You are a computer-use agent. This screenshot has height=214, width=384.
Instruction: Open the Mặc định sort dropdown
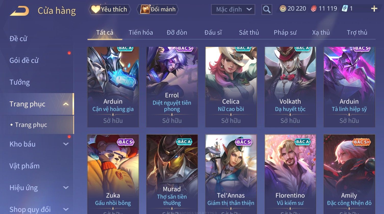coord(233,10)
